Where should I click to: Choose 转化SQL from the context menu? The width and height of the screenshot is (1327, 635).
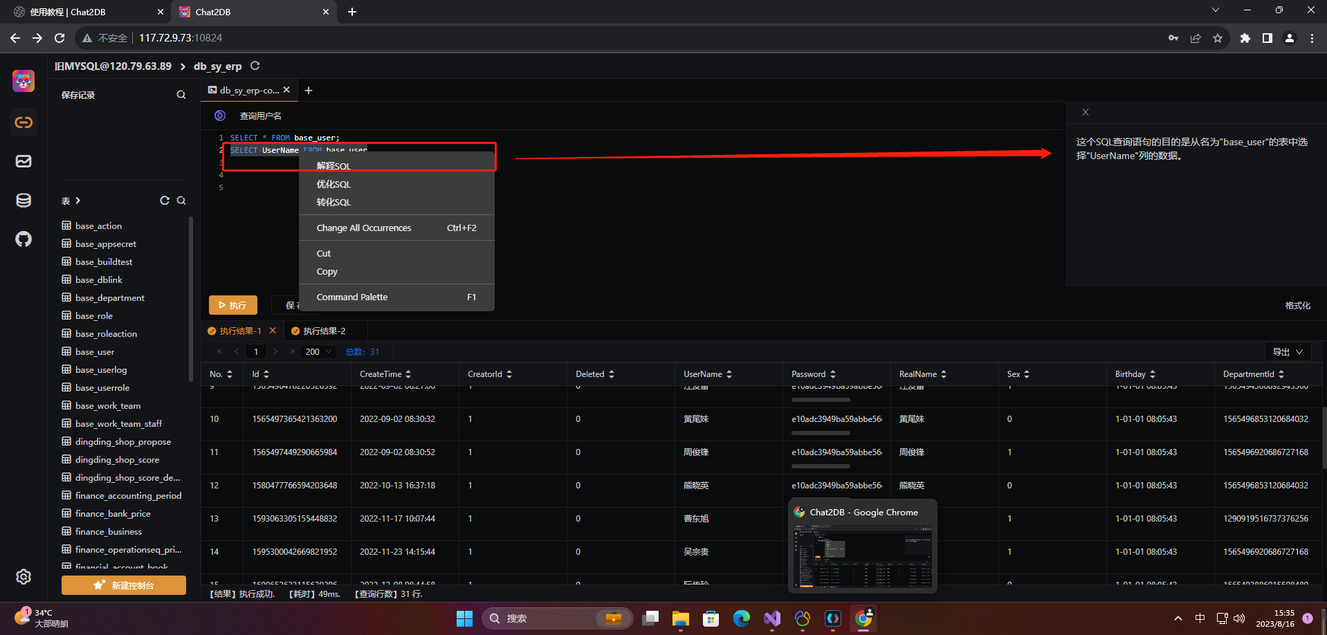click(x=396, y=202)
